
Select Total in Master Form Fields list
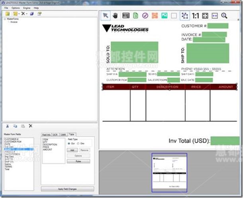7,169
